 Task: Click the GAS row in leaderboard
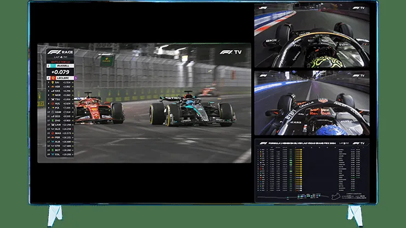(60, 91)
